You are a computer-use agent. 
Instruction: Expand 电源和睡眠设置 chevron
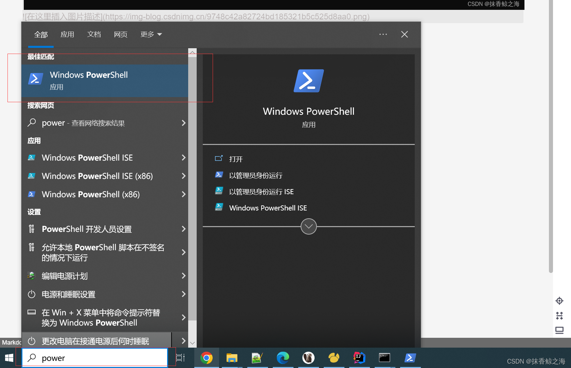[x=183, y=294]
